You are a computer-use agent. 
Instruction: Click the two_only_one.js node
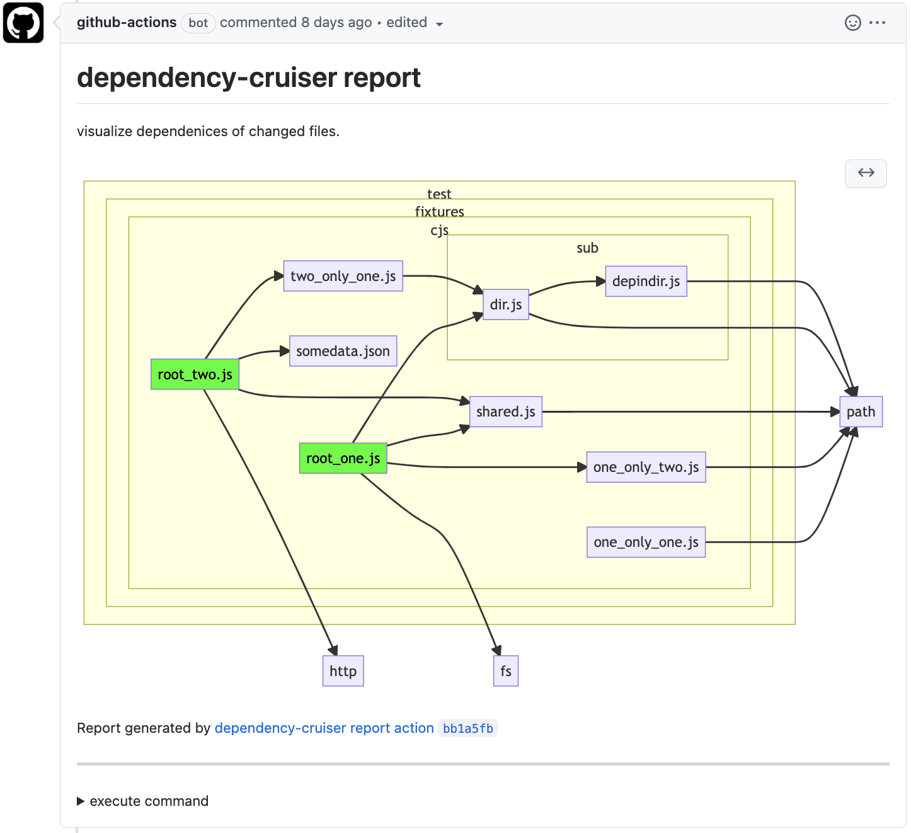pyautogui.click(x=343, y=276)
